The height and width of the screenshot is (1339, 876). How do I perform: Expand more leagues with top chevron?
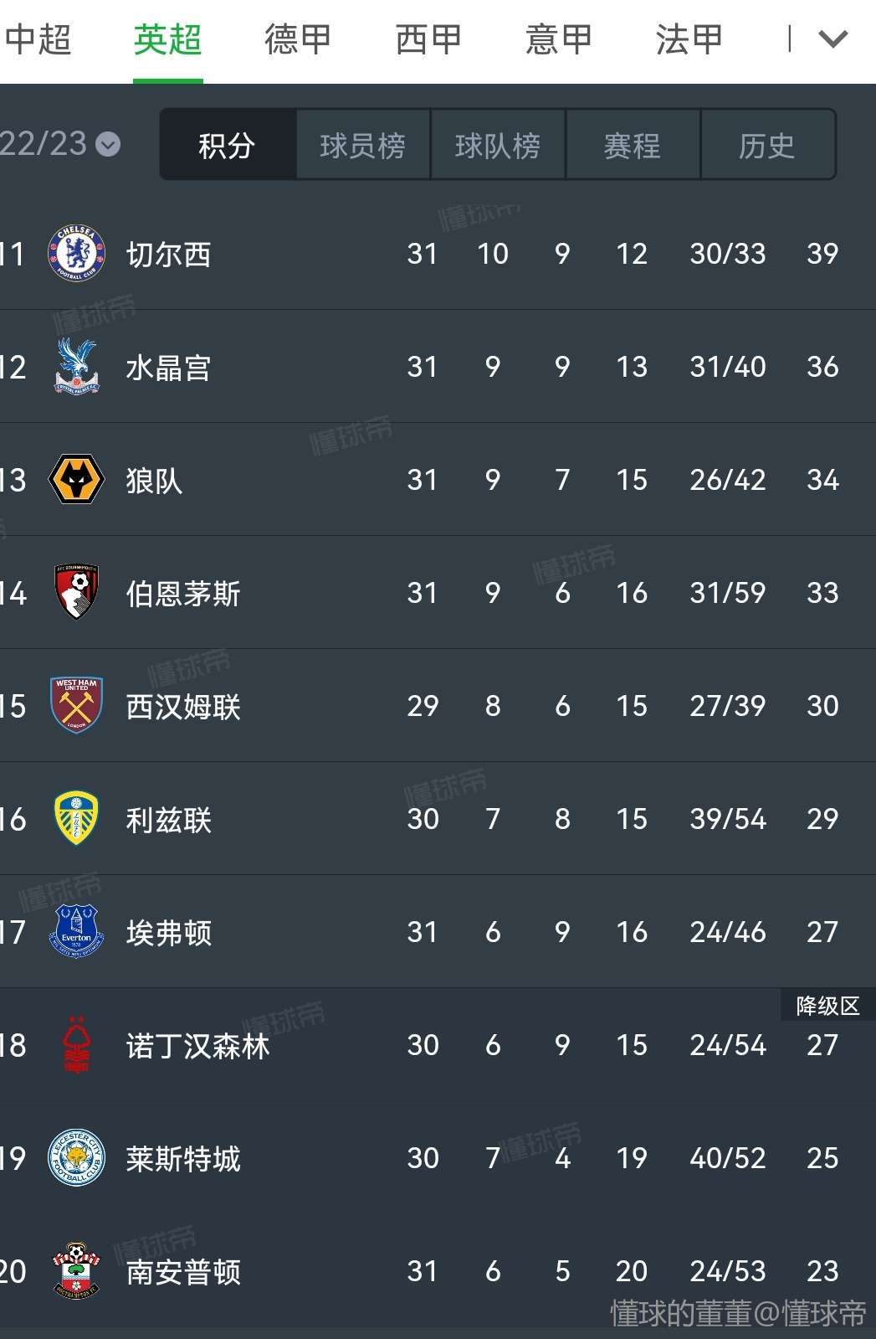(x=832, y=39)
